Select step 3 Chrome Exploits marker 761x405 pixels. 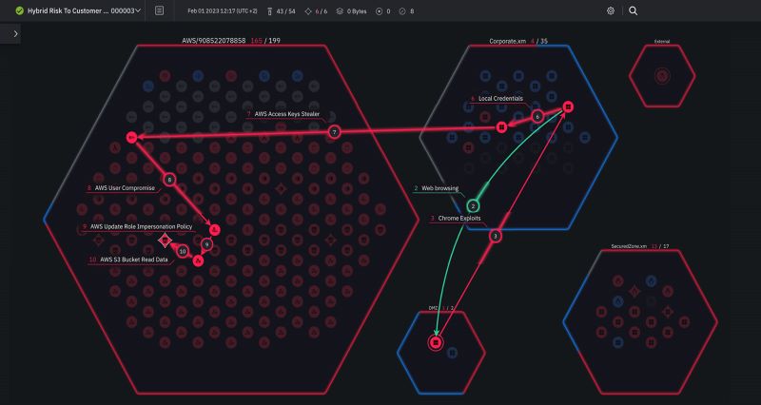pyautogui.click(x=495, y=236)
